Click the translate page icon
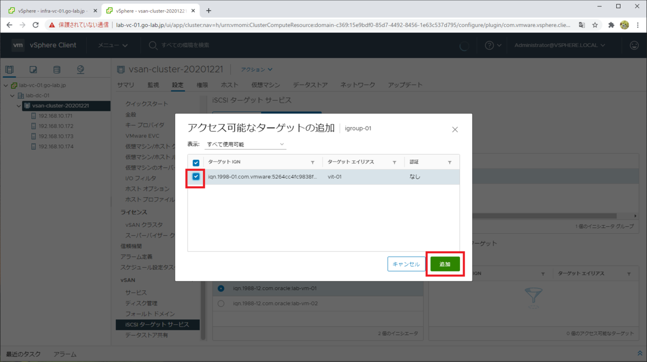 tap(582, 25)
